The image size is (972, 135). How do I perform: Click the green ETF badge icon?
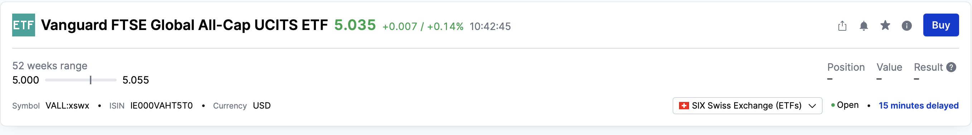(23, 25)
